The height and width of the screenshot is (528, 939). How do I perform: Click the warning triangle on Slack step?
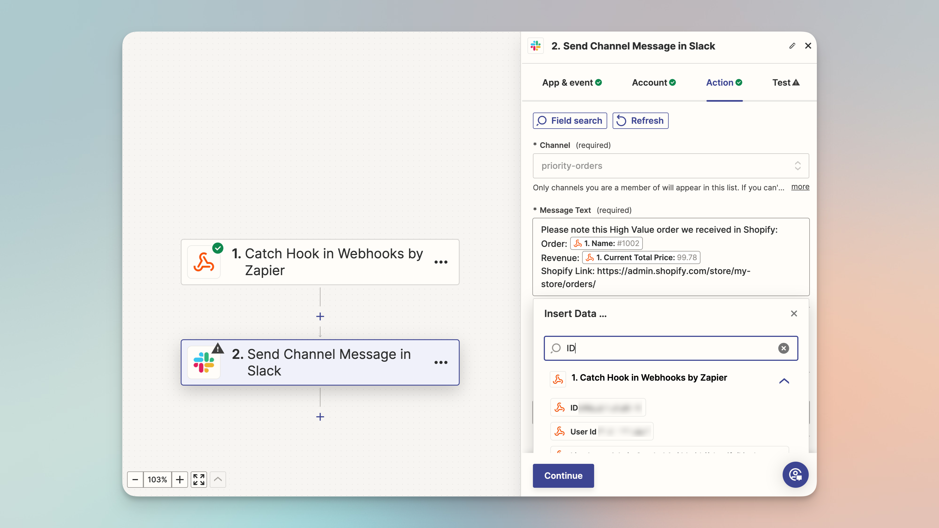click(218, 348)
